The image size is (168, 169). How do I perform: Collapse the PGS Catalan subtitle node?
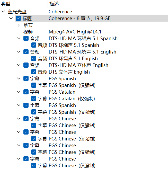(19, 92)
